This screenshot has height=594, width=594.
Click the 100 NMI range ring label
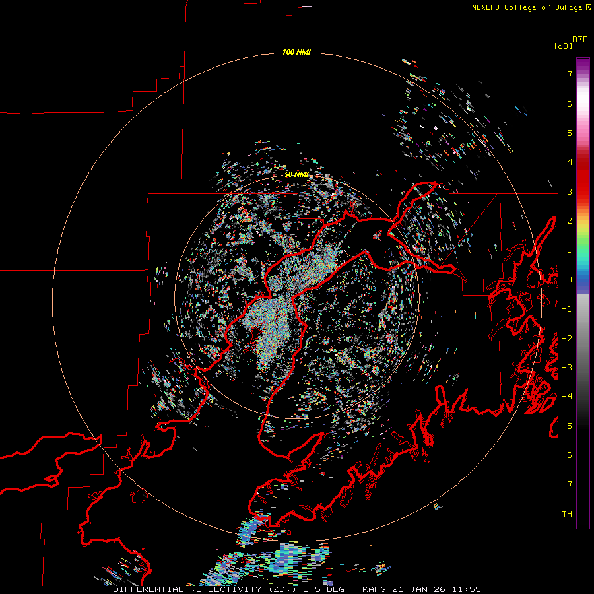coord(296,52)
